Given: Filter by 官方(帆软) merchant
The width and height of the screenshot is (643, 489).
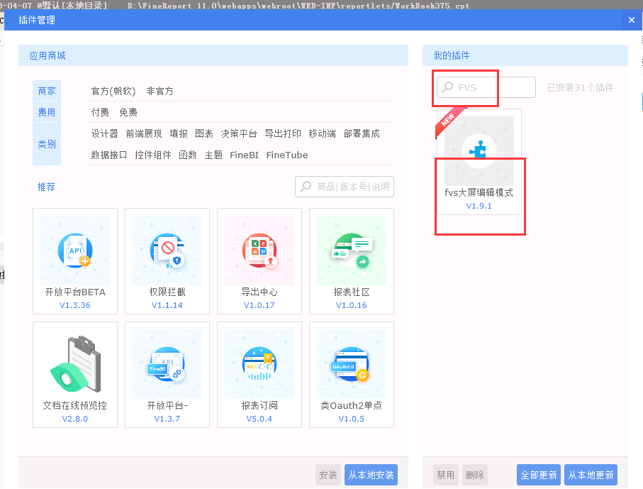Looking at the screenshot, I should pos(113,91).
